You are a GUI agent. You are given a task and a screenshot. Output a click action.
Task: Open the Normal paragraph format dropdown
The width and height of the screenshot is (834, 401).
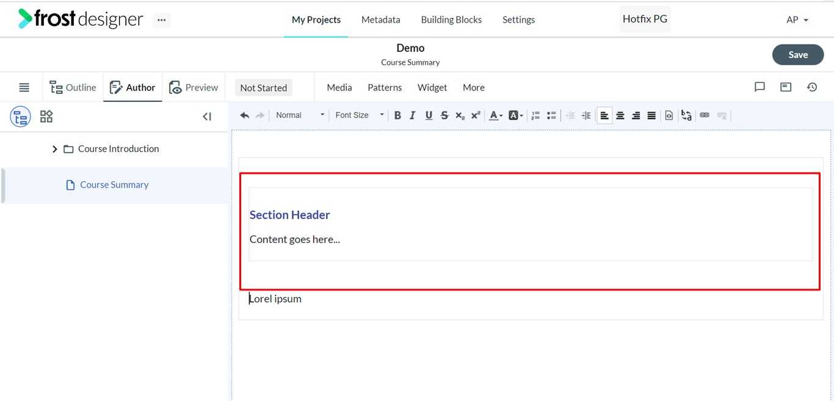(300, 115)
